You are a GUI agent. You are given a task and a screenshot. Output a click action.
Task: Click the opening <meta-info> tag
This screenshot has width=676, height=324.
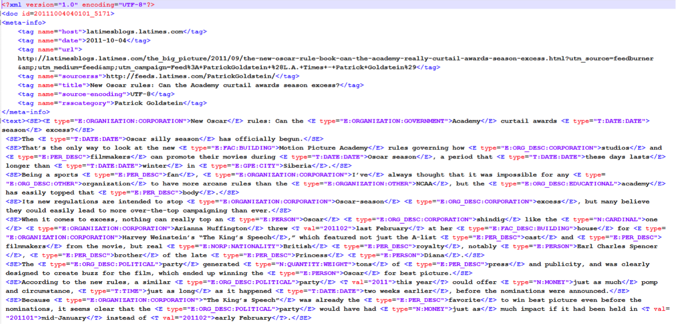pos(24,22)
